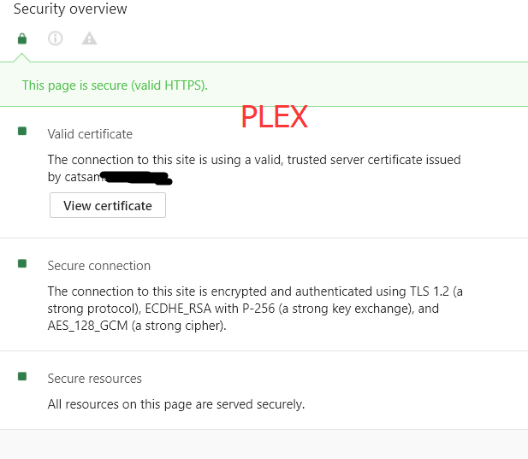Click the empty gray area at bottom
The height and width of the screenshot is (459, 528).
(264, 444)
